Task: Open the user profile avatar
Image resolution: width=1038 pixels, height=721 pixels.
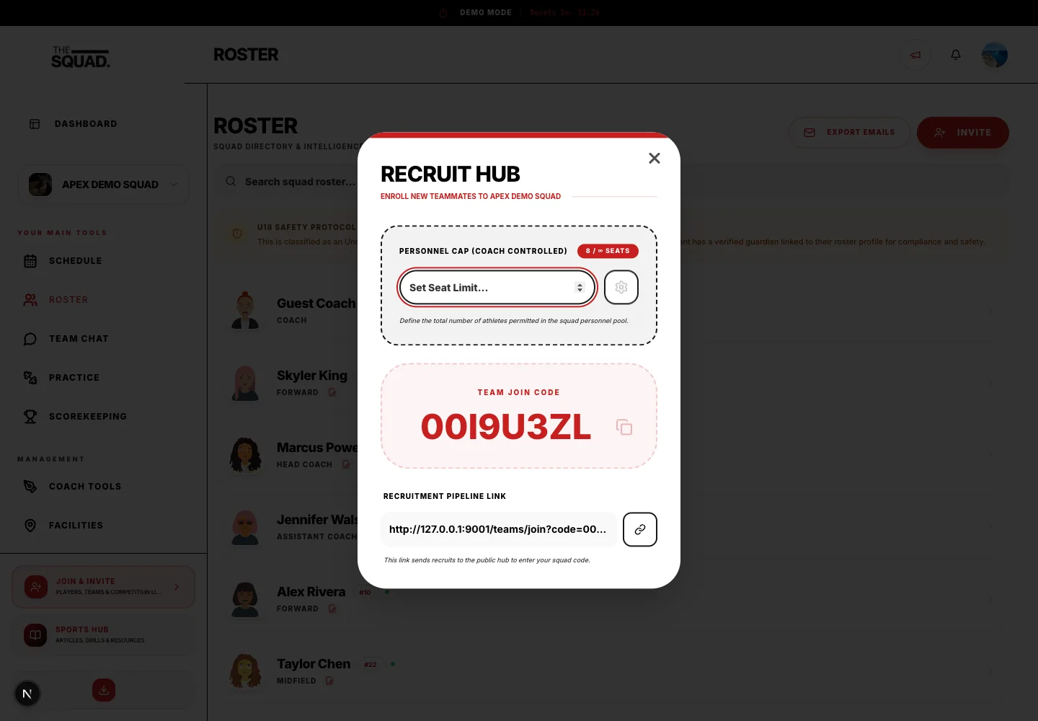Action: [x=995, y=55]
